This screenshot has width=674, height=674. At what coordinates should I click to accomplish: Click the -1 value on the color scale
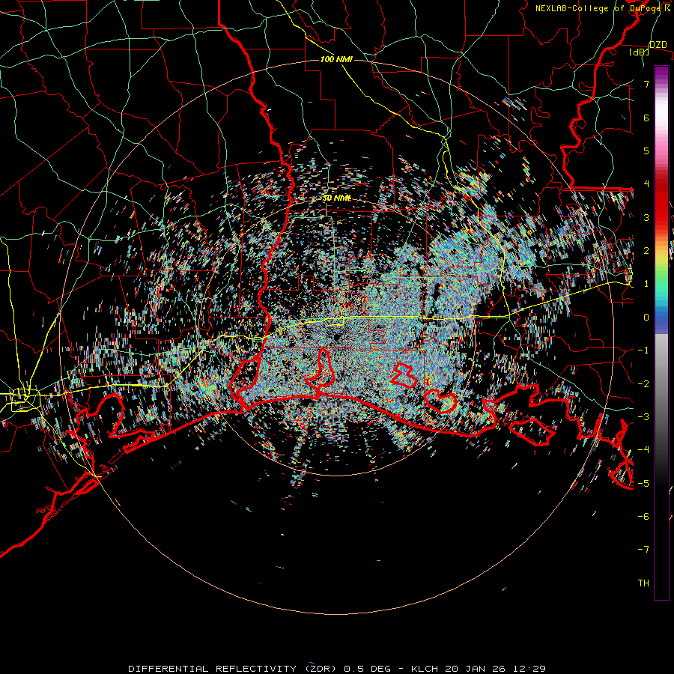tap(643, 350)
